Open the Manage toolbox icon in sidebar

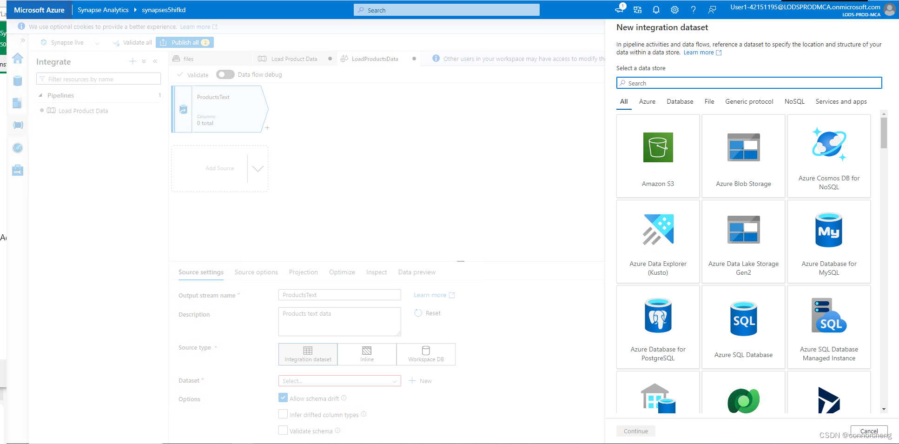(x=18, y=170)
